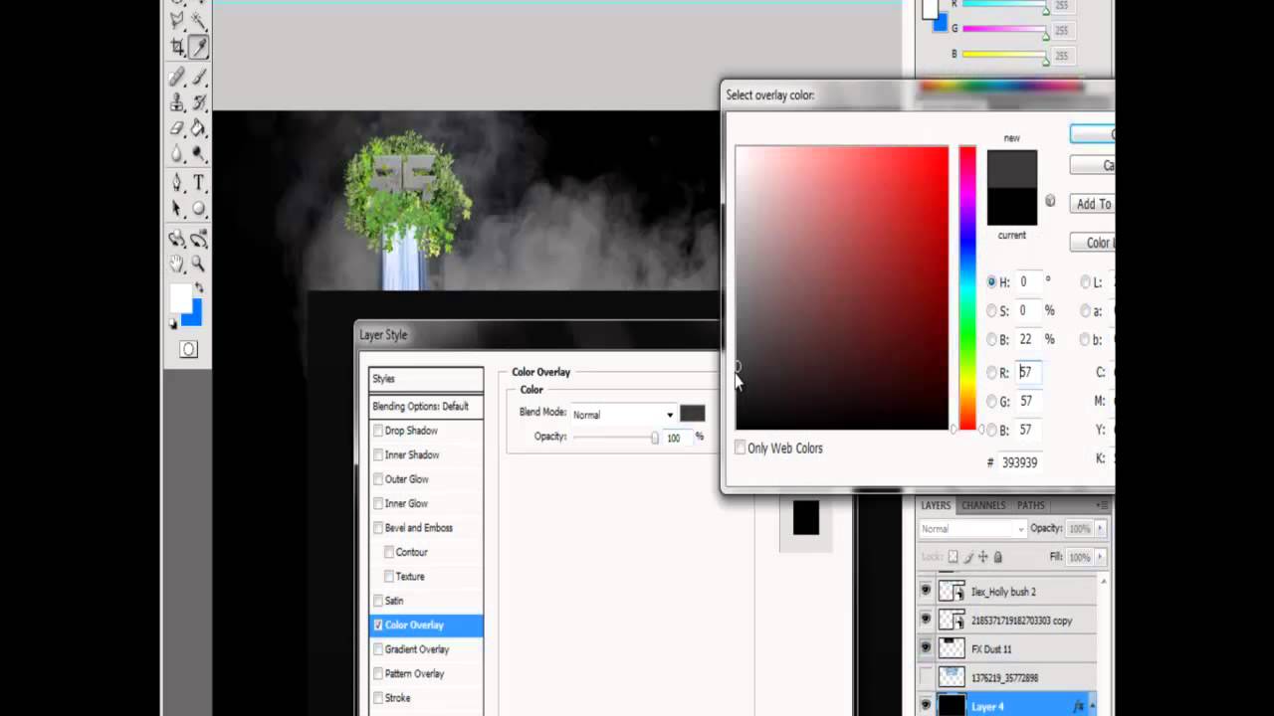This screenshot has height=716, width=1274.
Task: Click the Add To Swatches button
Action: point(1093,204)
